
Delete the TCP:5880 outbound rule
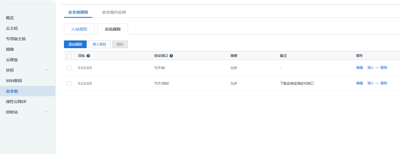tap(384, 83)
